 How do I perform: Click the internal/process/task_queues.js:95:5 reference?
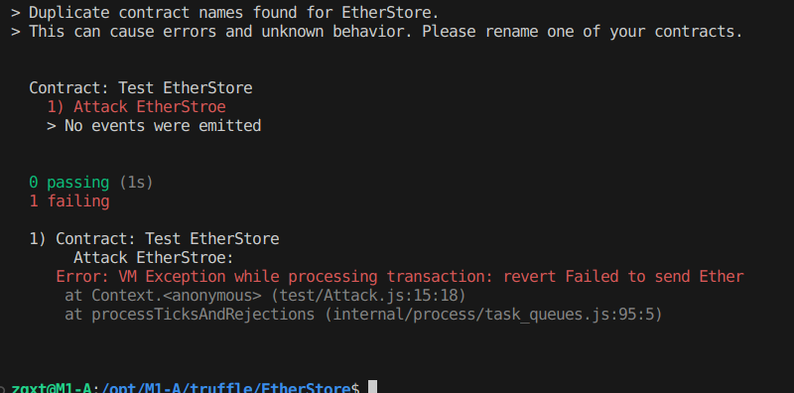click(x=493, y=315)
